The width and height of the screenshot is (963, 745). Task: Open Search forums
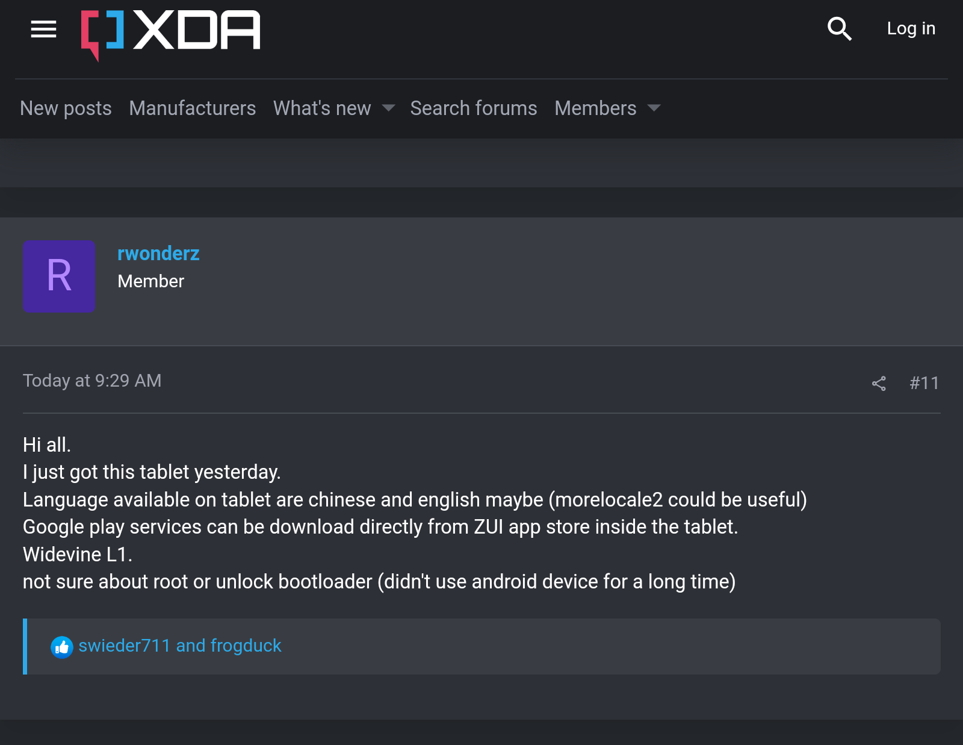(474, 108)
